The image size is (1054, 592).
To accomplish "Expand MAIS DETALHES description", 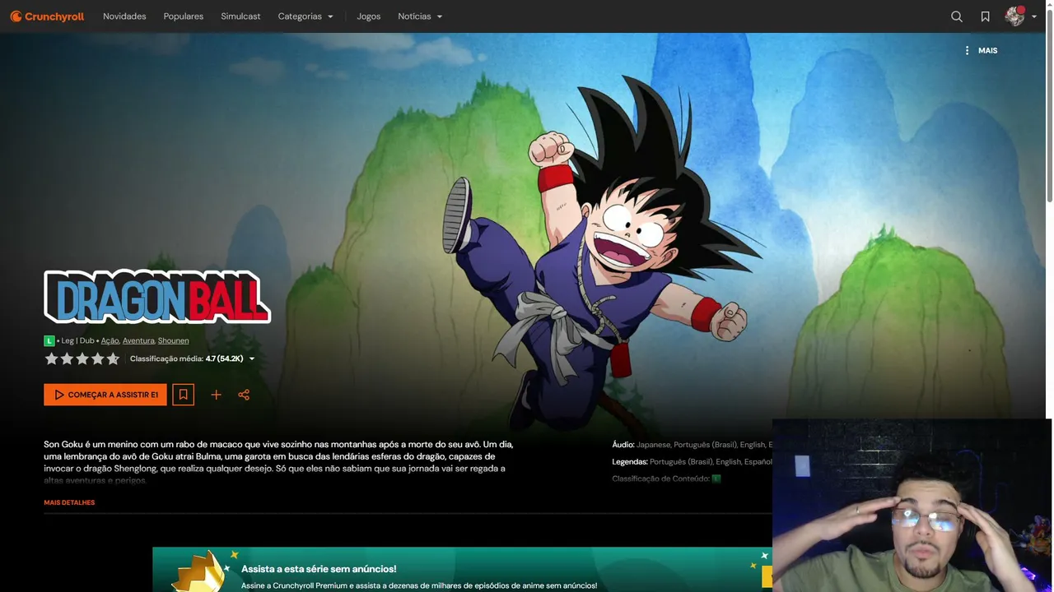I will pos(69,502).
